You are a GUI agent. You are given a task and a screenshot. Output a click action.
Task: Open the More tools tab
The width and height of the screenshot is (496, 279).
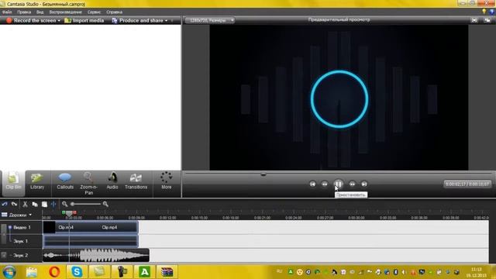(x=167, y=181)
